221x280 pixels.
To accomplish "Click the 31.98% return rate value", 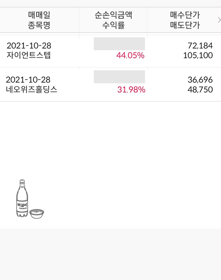I will (131, 90).
